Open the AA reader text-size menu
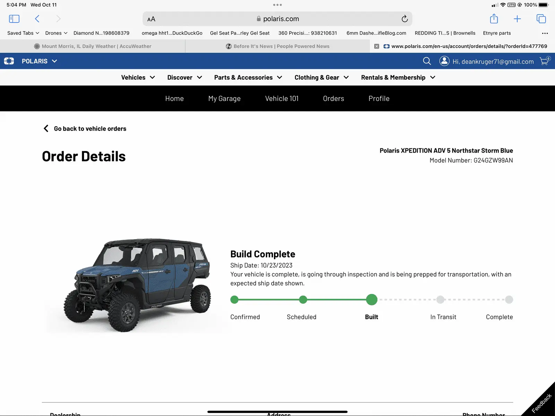555x416 pixels. 151,19
